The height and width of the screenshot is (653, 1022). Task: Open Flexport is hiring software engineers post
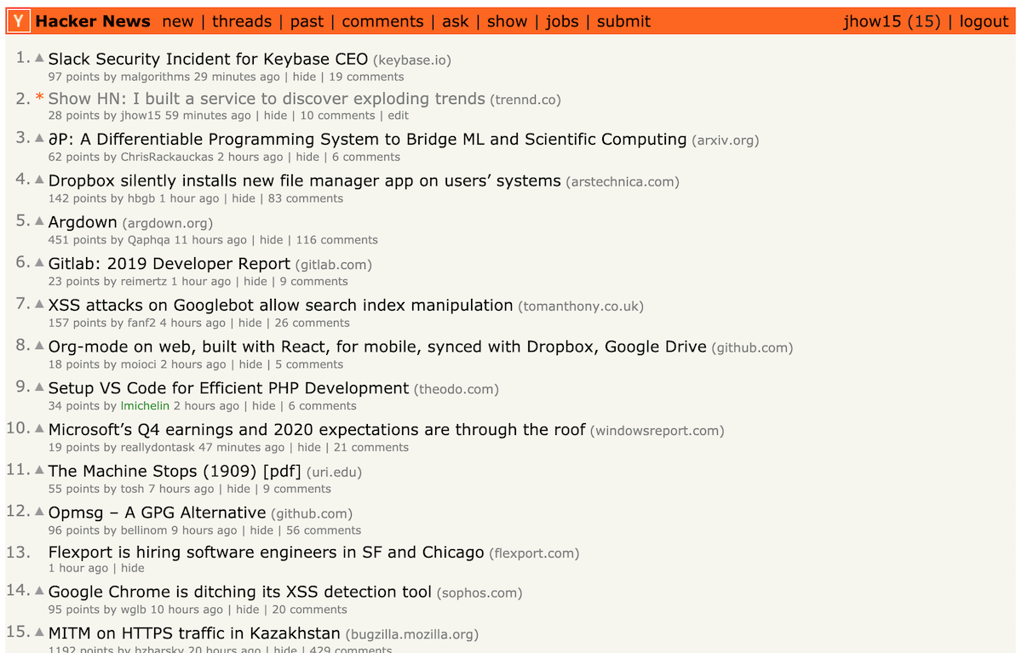266,553
